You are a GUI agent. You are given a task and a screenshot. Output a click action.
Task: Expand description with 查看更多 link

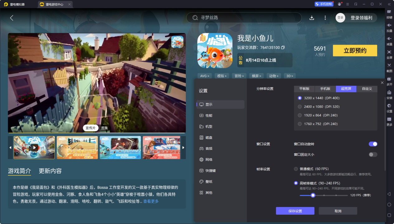[x=151, y=201]
